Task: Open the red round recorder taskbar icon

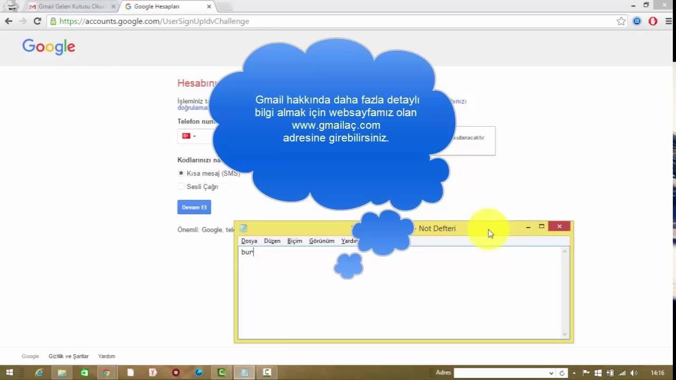Action: (176, 373)
